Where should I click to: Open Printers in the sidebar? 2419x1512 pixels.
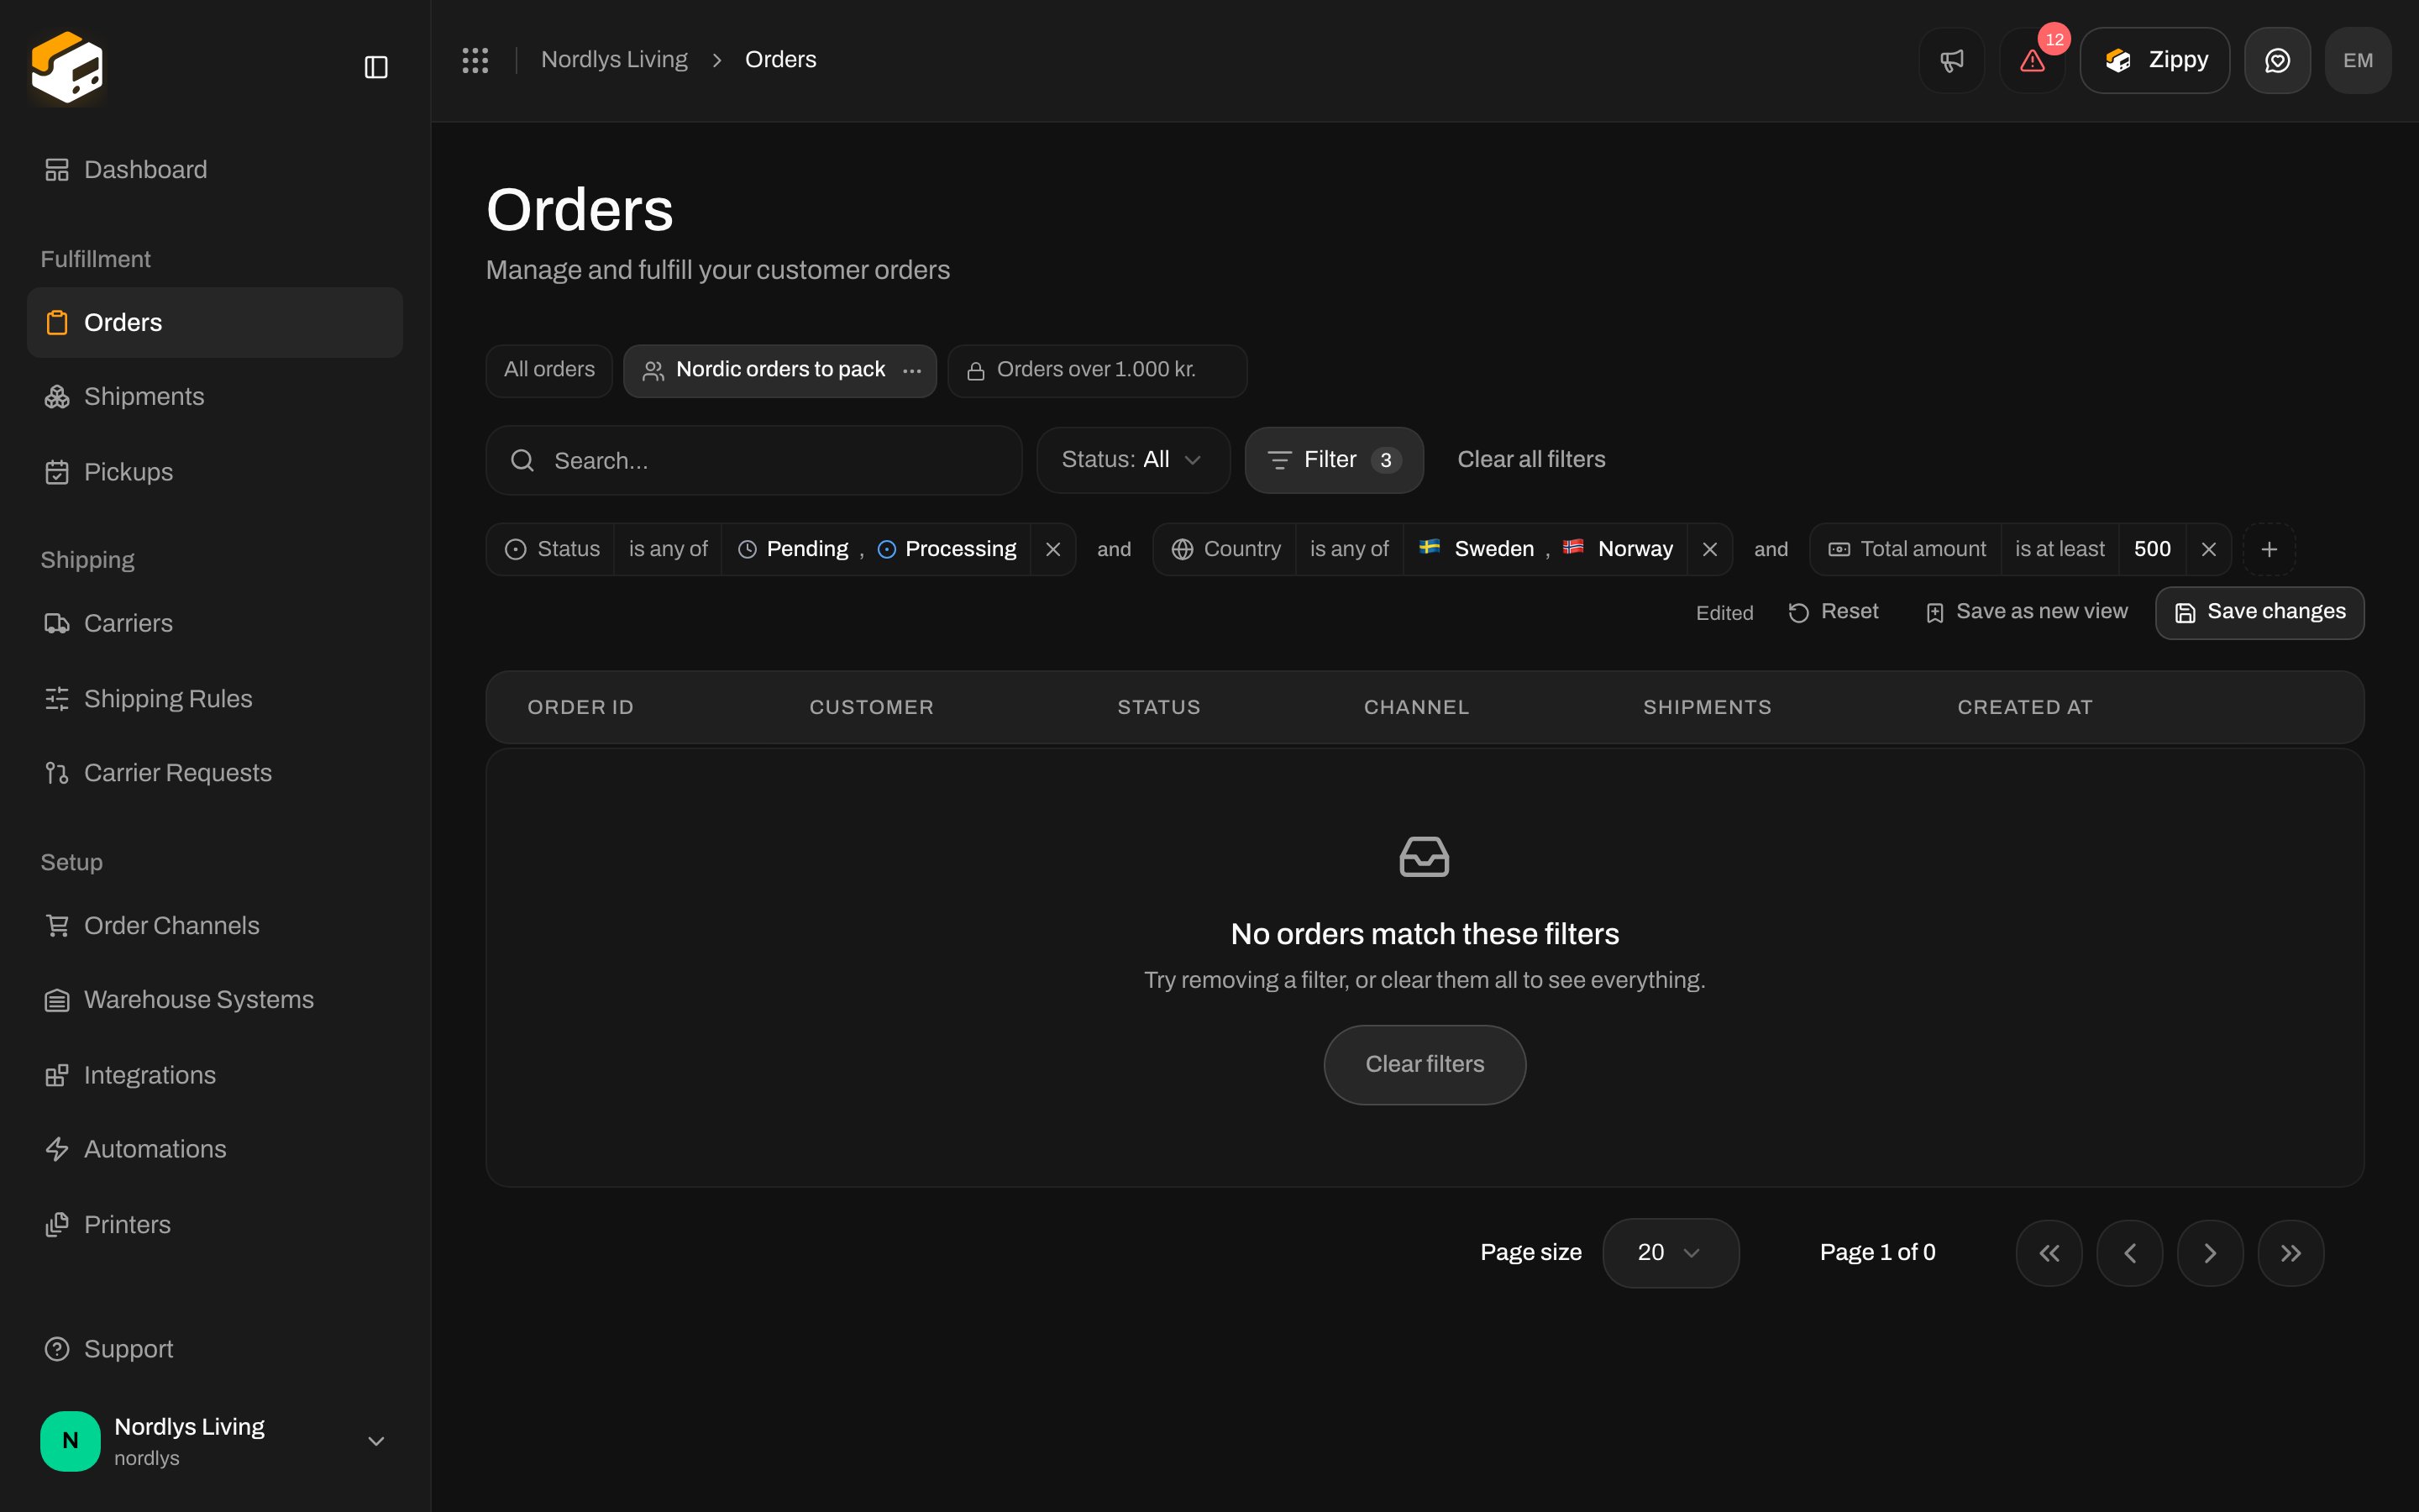point(215,1224)
